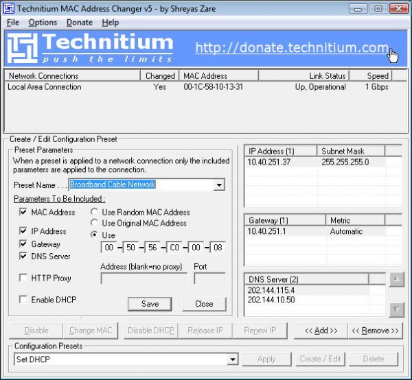The height and width of the screenshot is (380, 412).
Task: Click the Apply preset button
Action: (266, 359)
